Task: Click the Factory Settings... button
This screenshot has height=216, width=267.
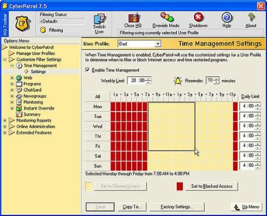Action: coord(177,207)
